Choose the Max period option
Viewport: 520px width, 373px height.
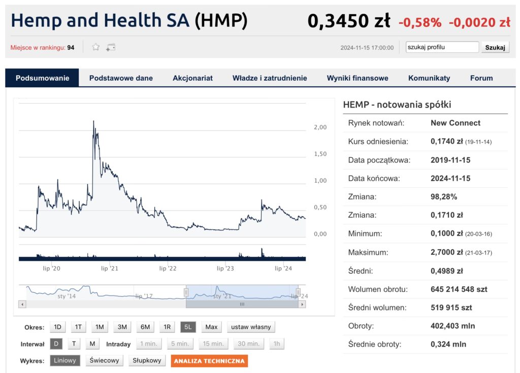[211, 327]
